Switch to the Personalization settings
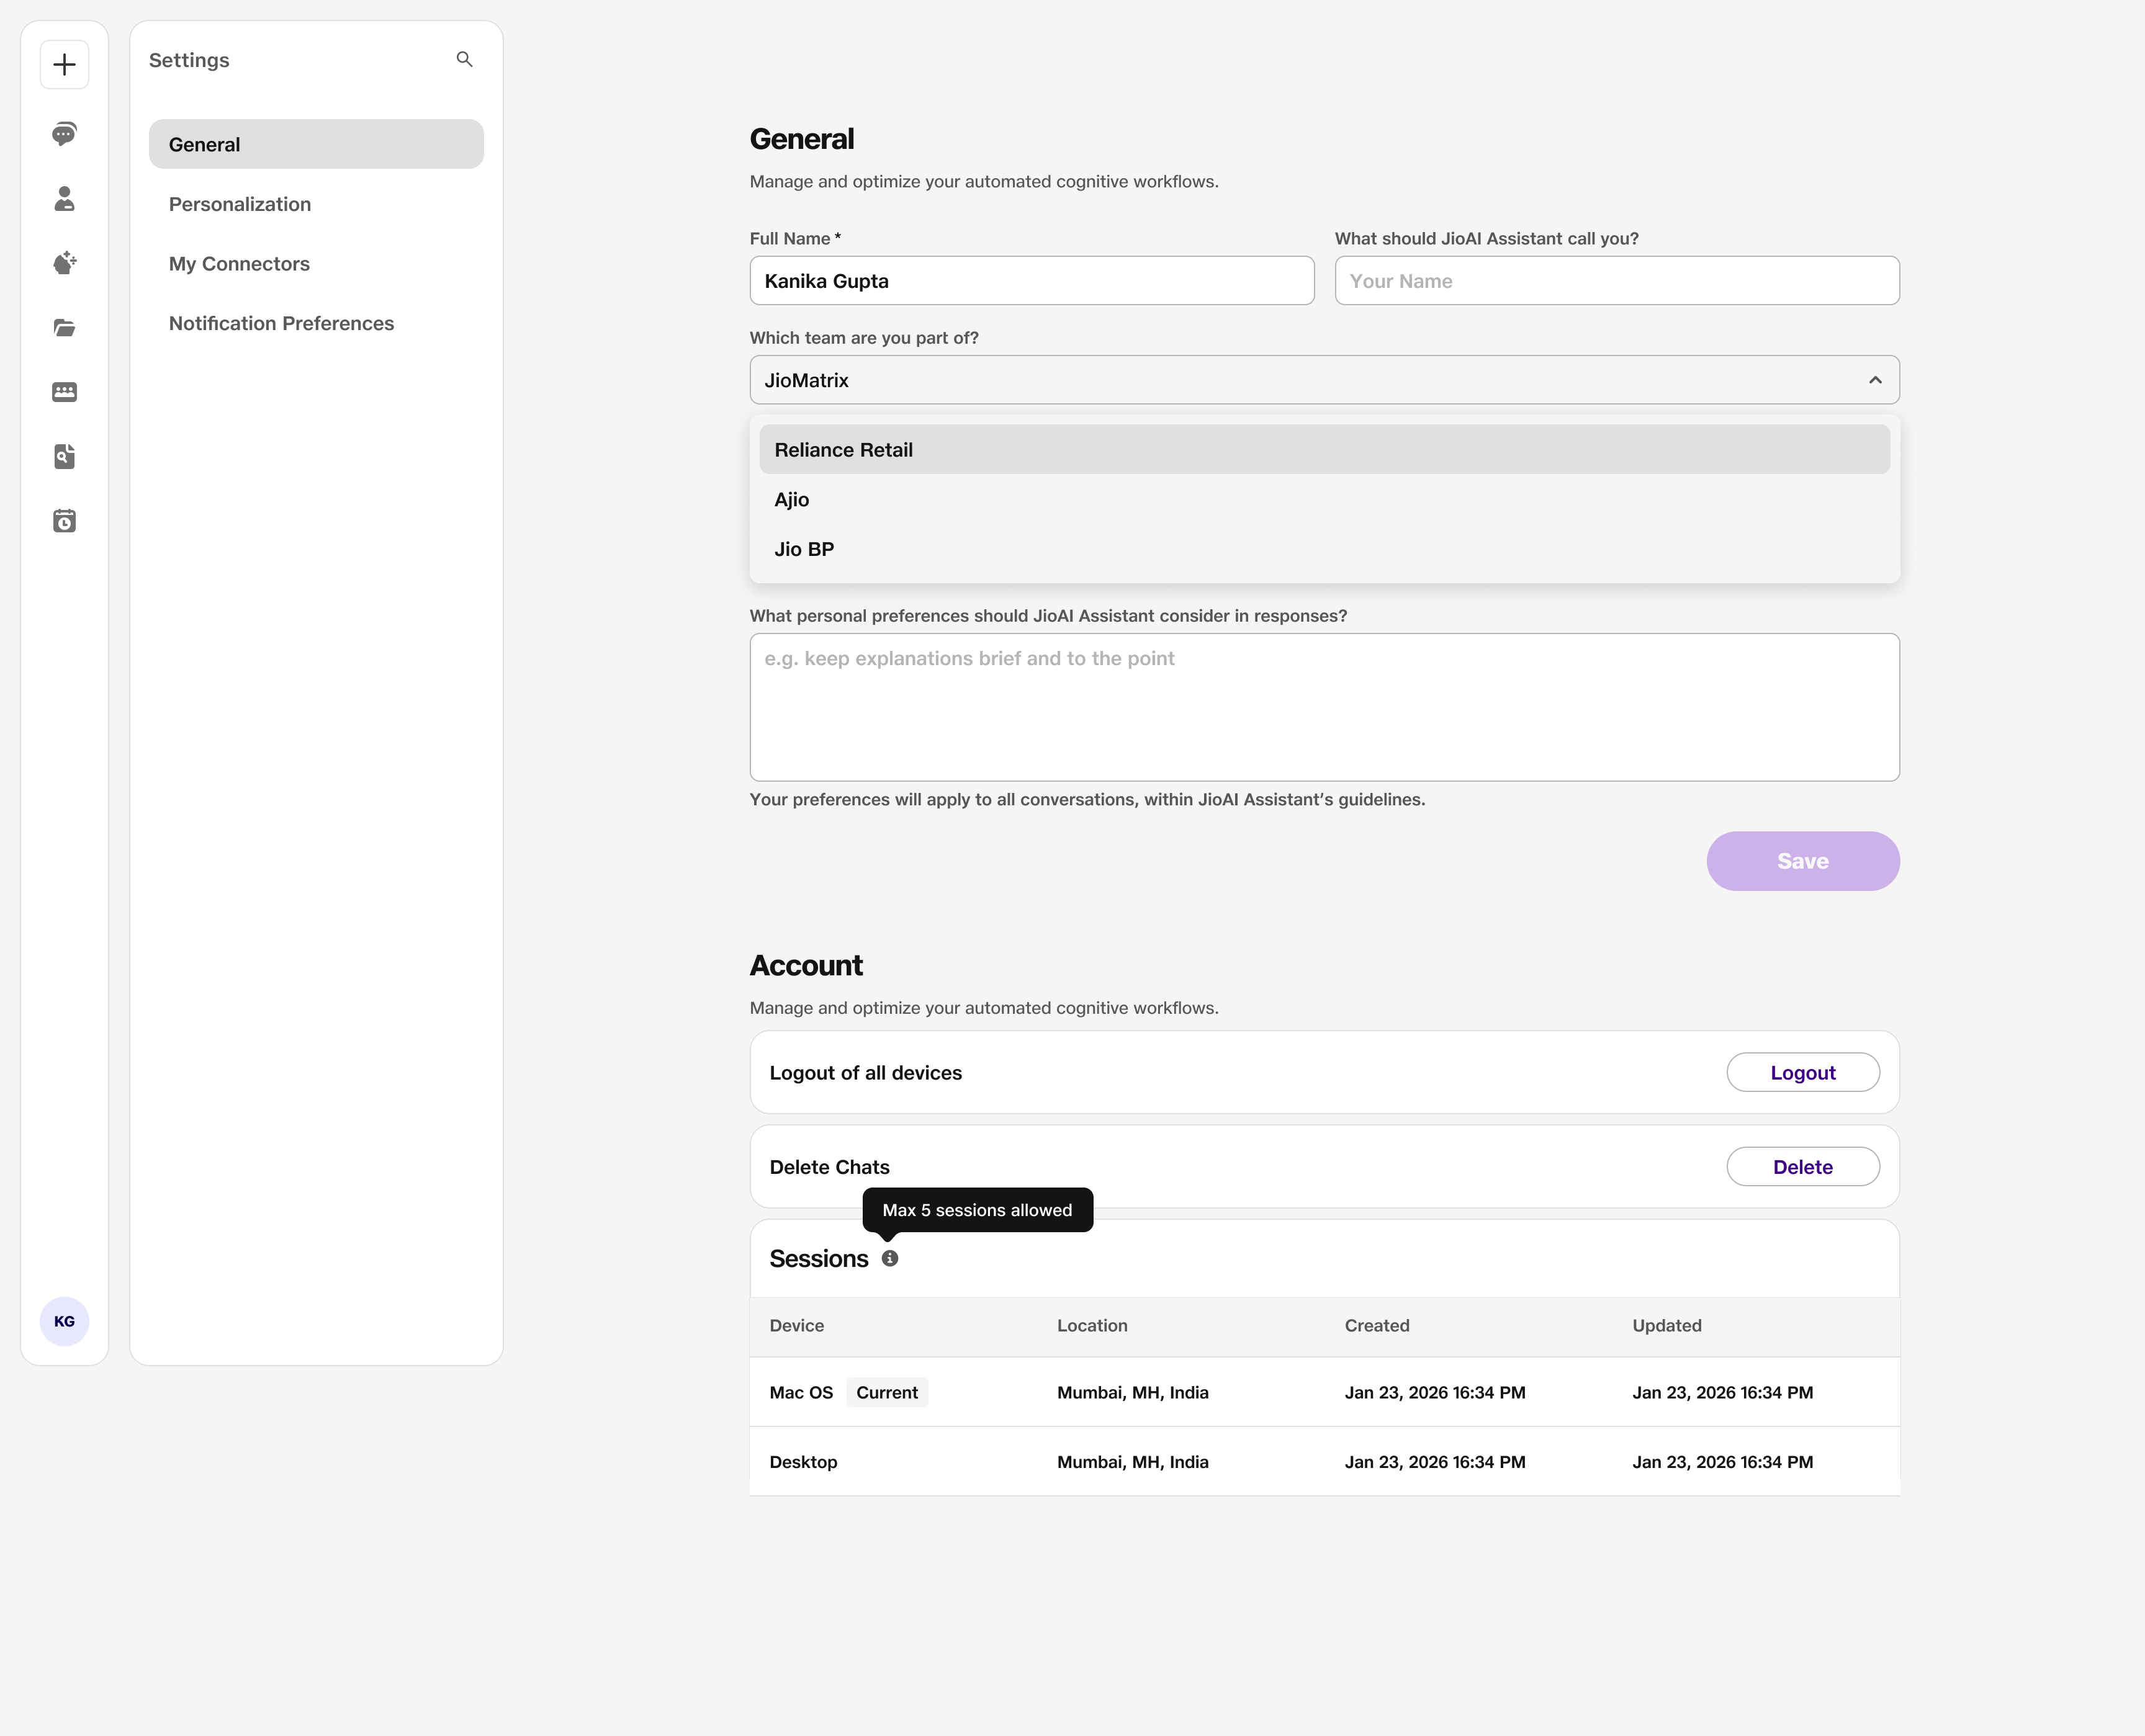This screenshot has width=2145, height=1736. tap(316, 204)
